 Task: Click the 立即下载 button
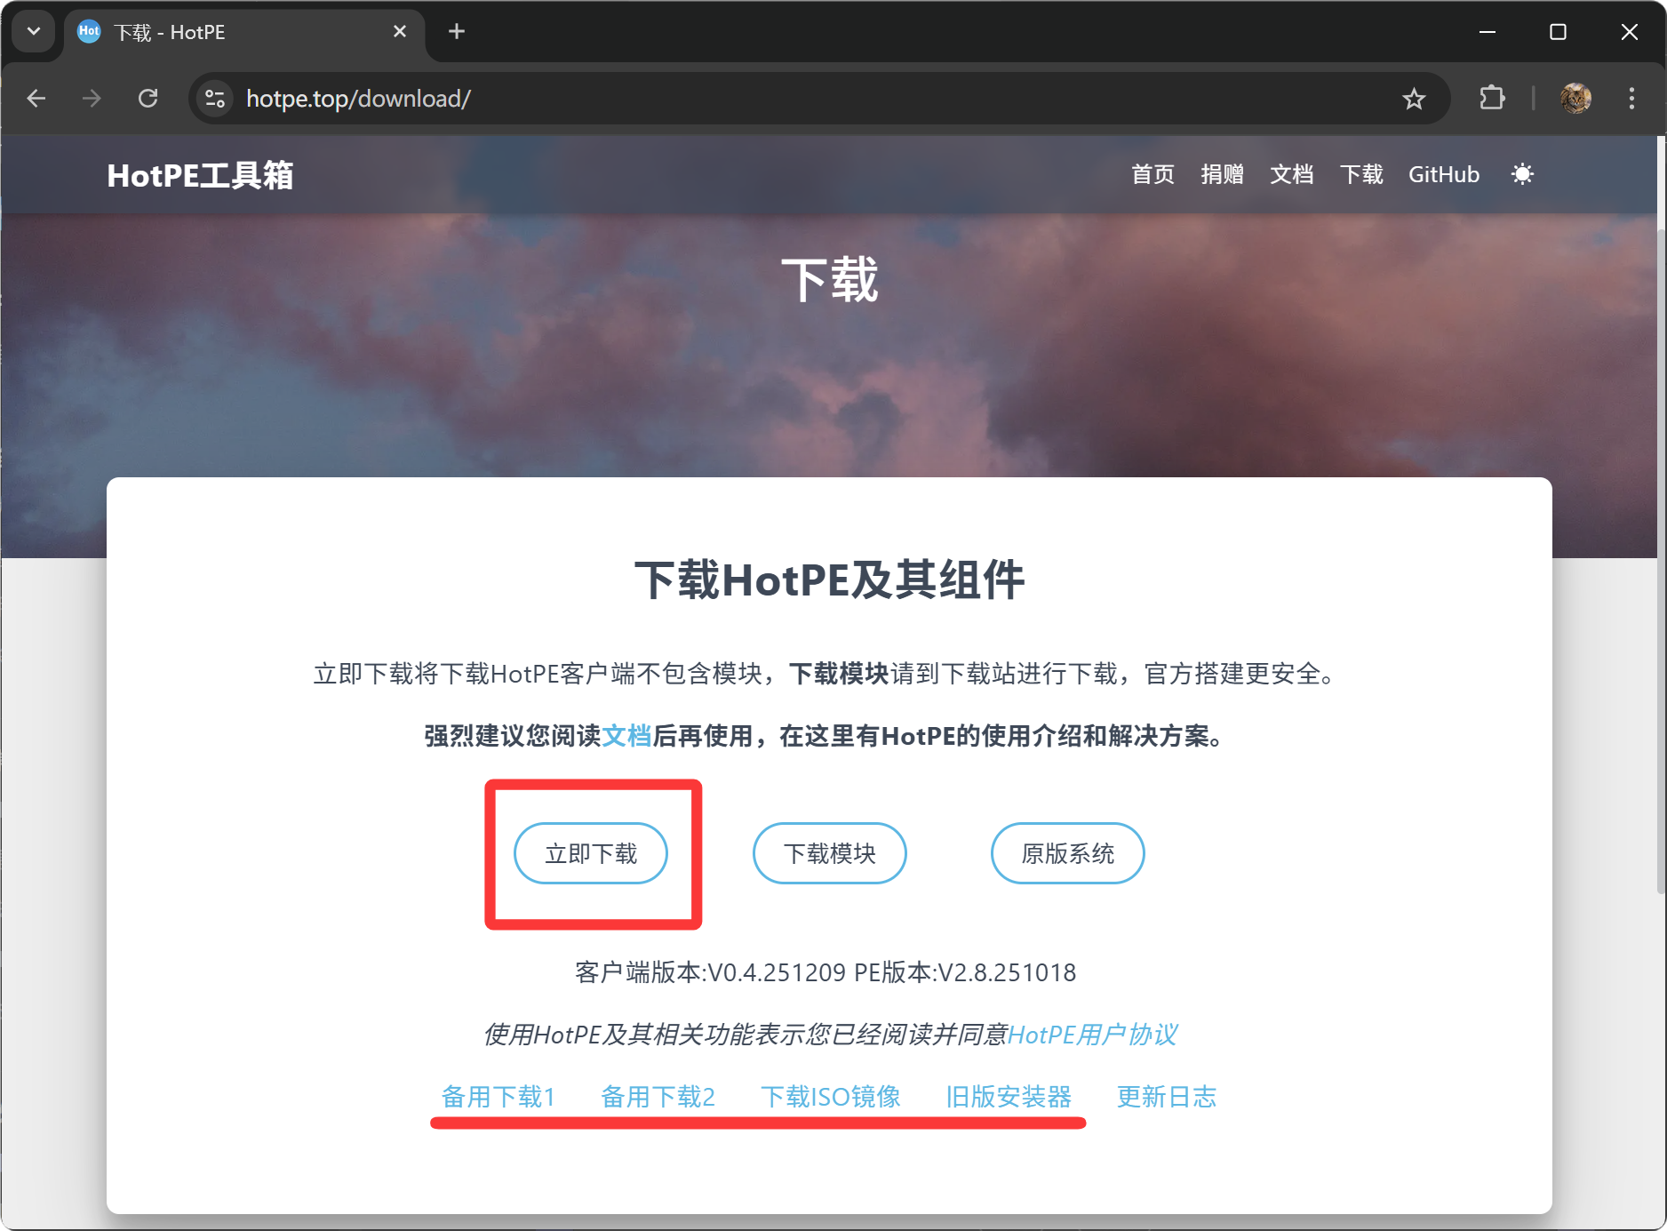coord(591,853)
